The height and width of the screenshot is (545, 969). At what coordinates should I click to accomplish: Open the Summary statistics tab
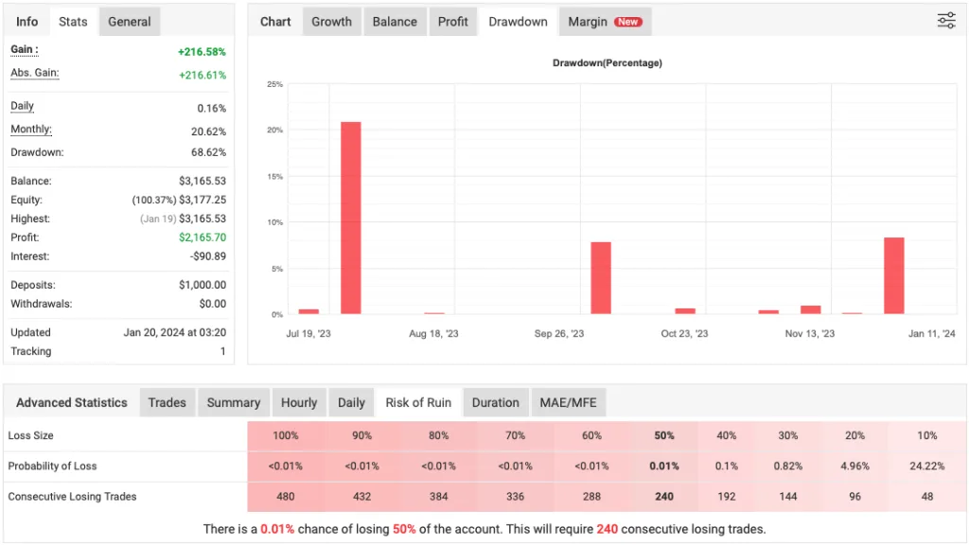[x=233, y=402]
